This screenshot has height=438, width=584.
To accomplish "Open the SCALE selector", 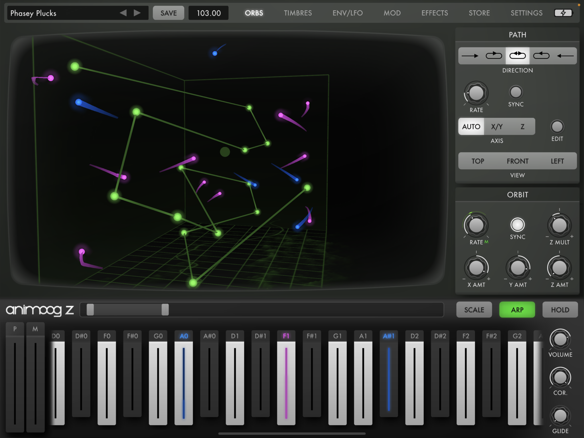I will pos(474,310).
